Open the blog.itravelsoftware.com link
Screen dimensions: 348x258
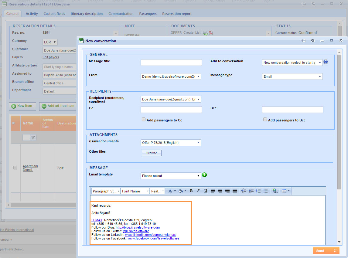pyautogui.click(x=138, y=227)
